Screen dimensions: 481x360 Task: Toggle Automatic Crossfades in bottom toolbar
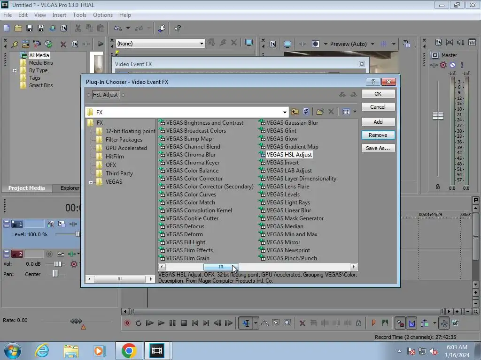click(x=412, y=323)
